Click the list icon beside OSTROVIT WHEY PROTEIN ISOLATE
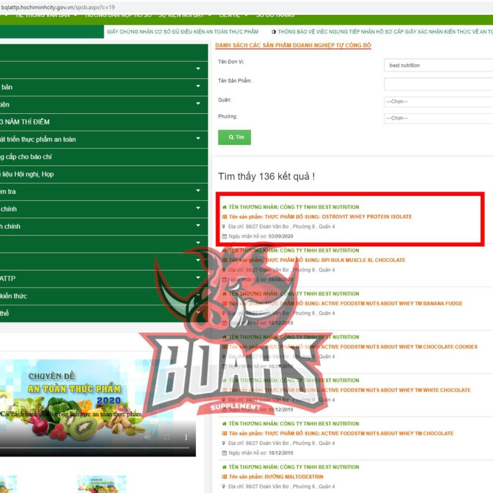The width and height of the screenshot is (493, 493). [225, 217]
